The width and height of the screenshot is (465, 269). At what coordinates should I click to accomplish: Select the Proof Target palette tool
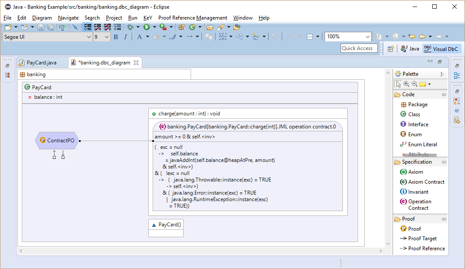click(x=418, y=239)
